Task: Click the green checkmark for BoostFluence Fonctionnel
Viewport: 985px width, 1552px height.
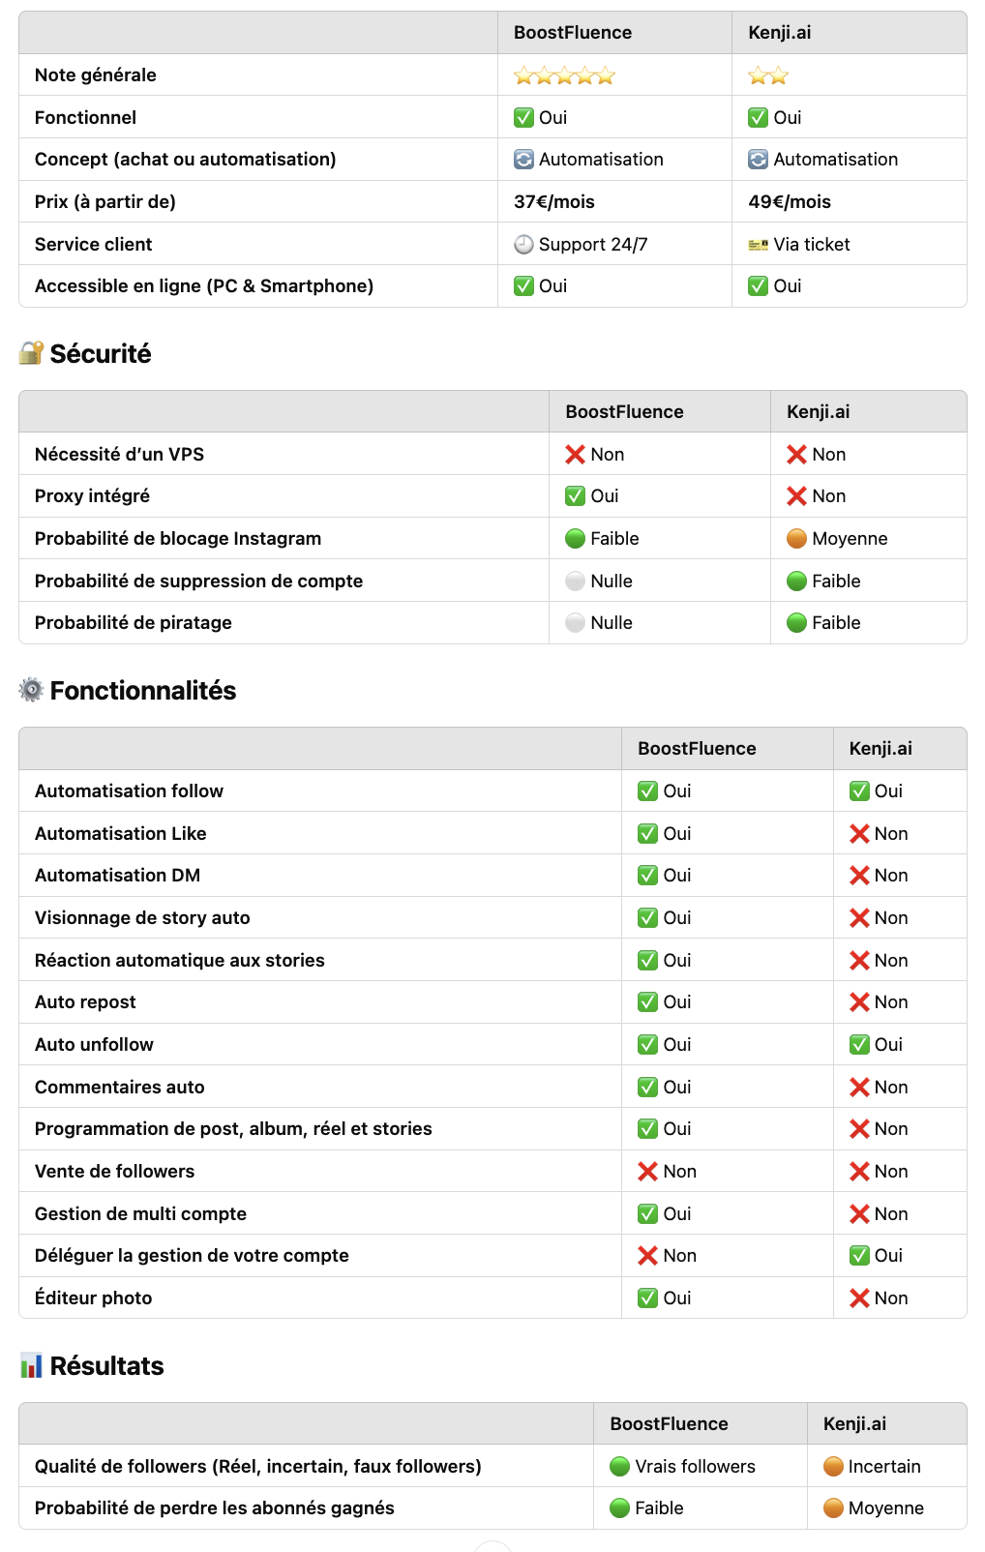Action: 523,118
